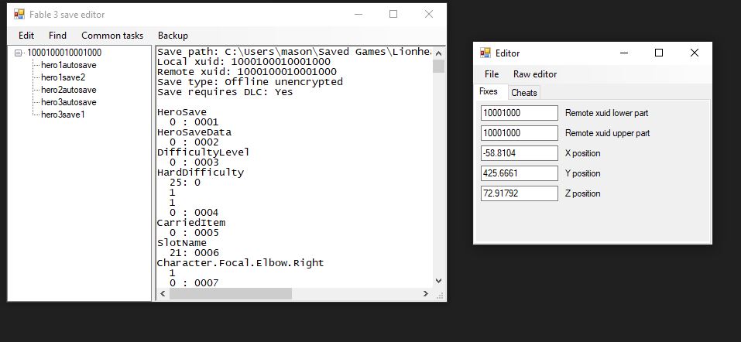Click the 'HeroSave' line
Image resolution: width=741 pixels, height=342 pixels.
click(x=182, y=112)
